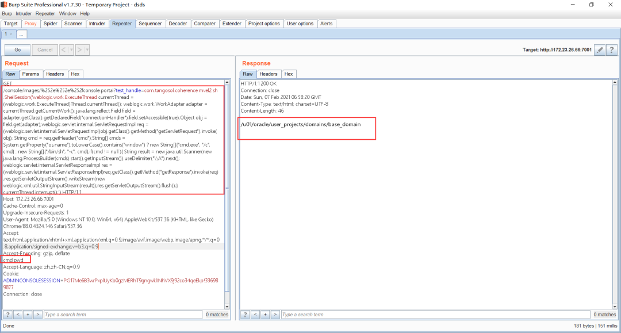Screen dimensions: 621x333
Task: Go back in request history
Action: click(64, 50)
